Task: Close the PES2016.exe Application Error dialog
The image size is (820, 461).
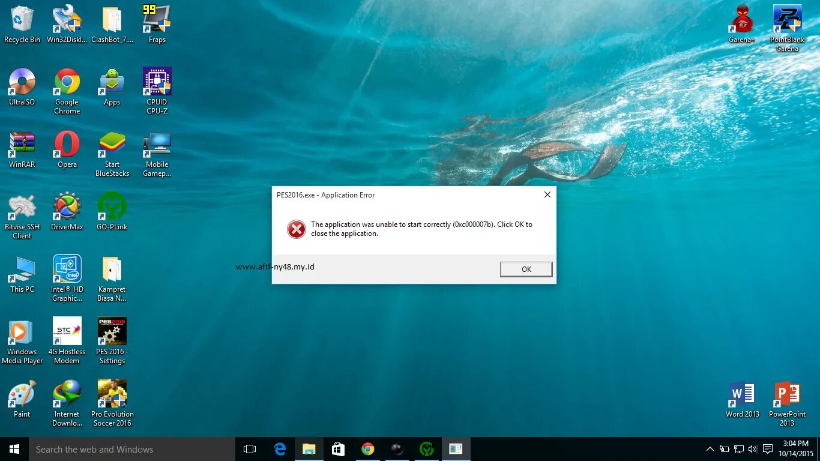Action: pos(547,194)
